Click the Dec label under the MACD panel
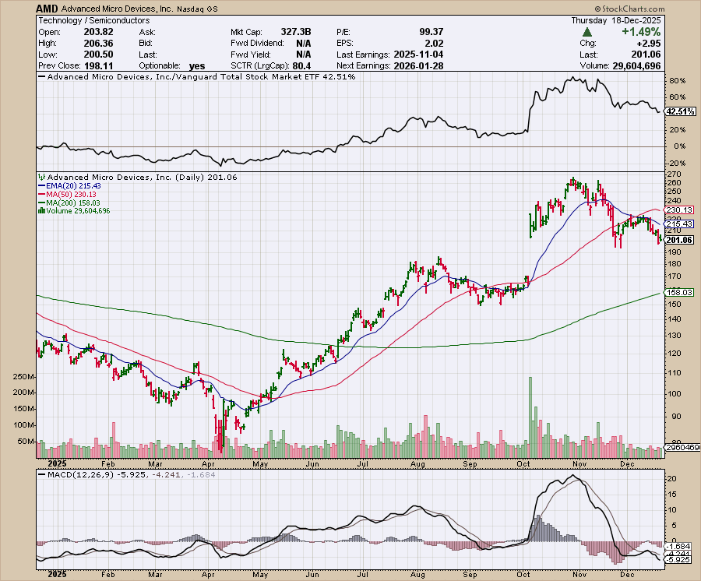Image resolution: width=701 pixels, height=581 pixels. point(627,575)
